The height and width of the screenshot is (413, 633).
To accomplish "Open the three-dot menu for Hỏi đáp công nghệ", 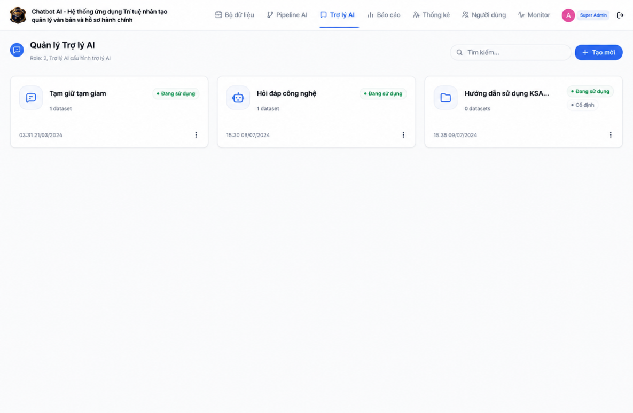I will pos(403,134).
